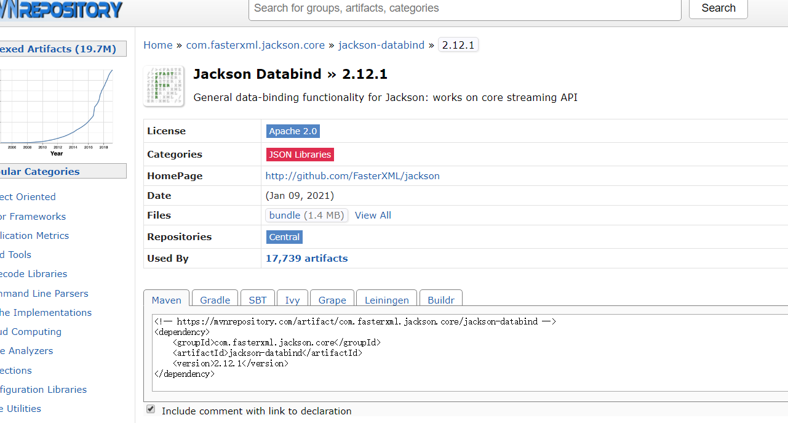
Task: Switch to the Gradle tab
Action: click(215, 300)
